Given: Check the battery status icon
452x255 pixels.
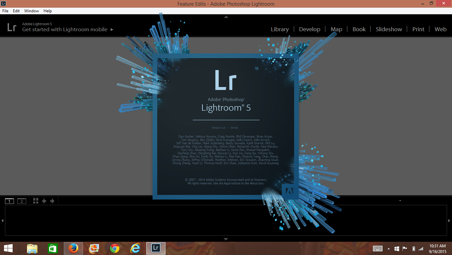Looking at the screenshot, I should (x=413, y=248).
